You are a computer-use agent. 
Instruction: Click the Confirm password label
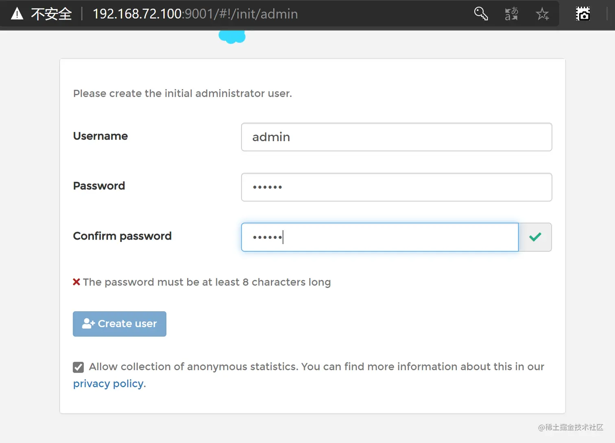[x=122, y=236]
